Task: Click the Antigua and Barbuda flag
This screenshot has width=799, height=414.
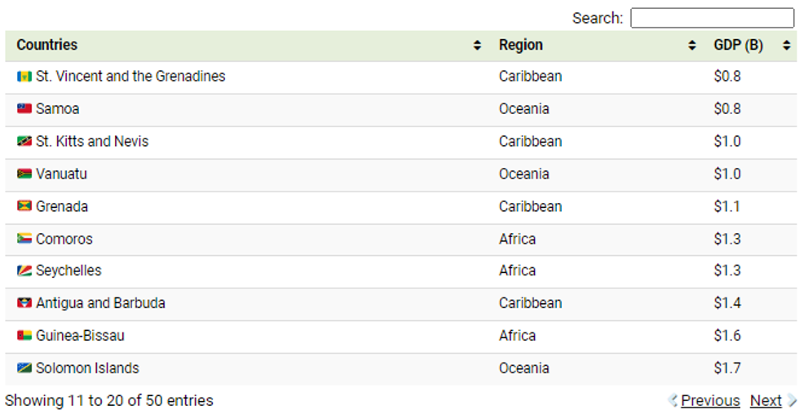Action: pyautogui.click(x=24, y=303)
